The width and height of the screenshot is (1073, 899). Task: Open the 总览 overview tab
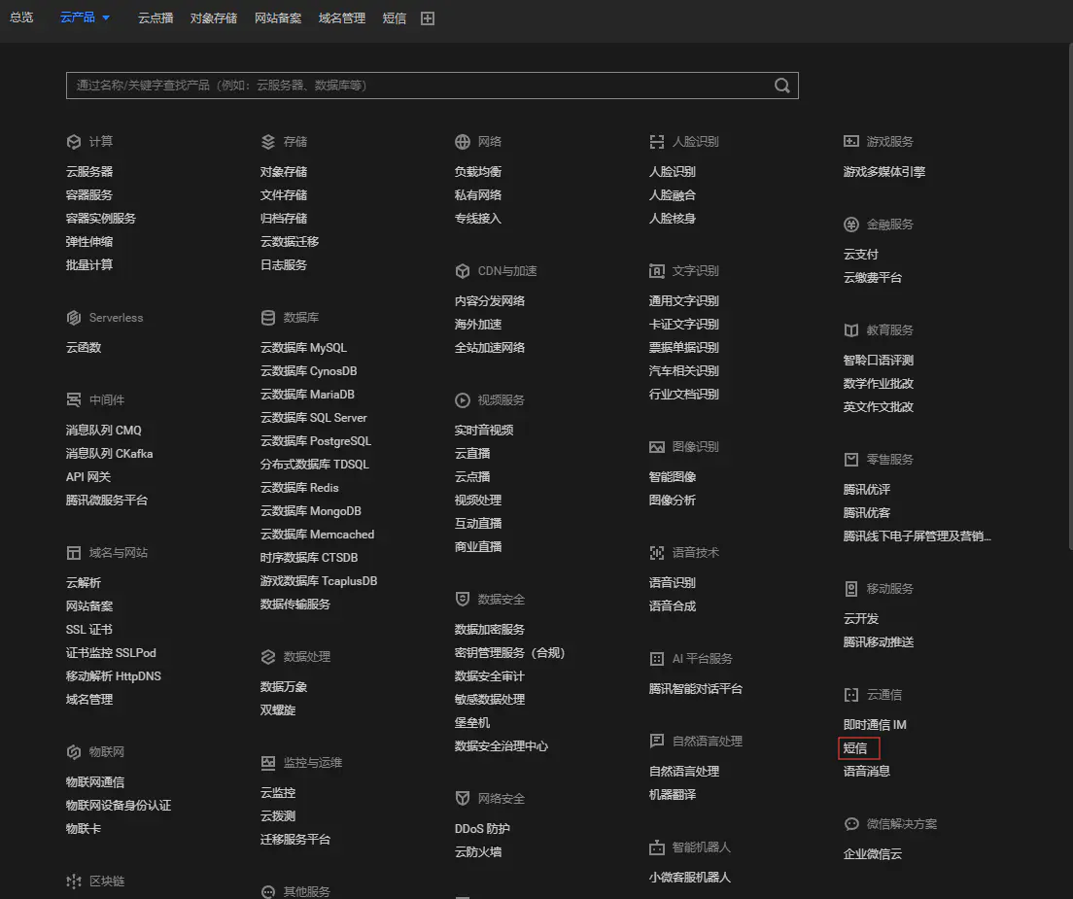pos(21,17)
